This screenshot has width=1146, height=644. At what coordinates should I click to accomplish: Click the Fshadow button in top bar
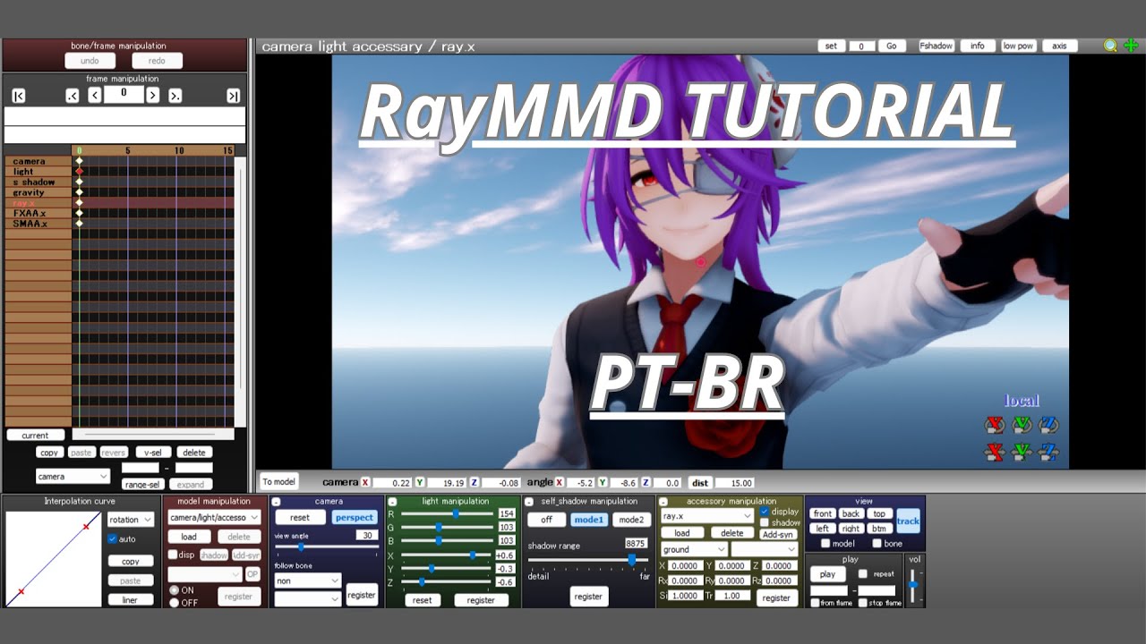936,46
